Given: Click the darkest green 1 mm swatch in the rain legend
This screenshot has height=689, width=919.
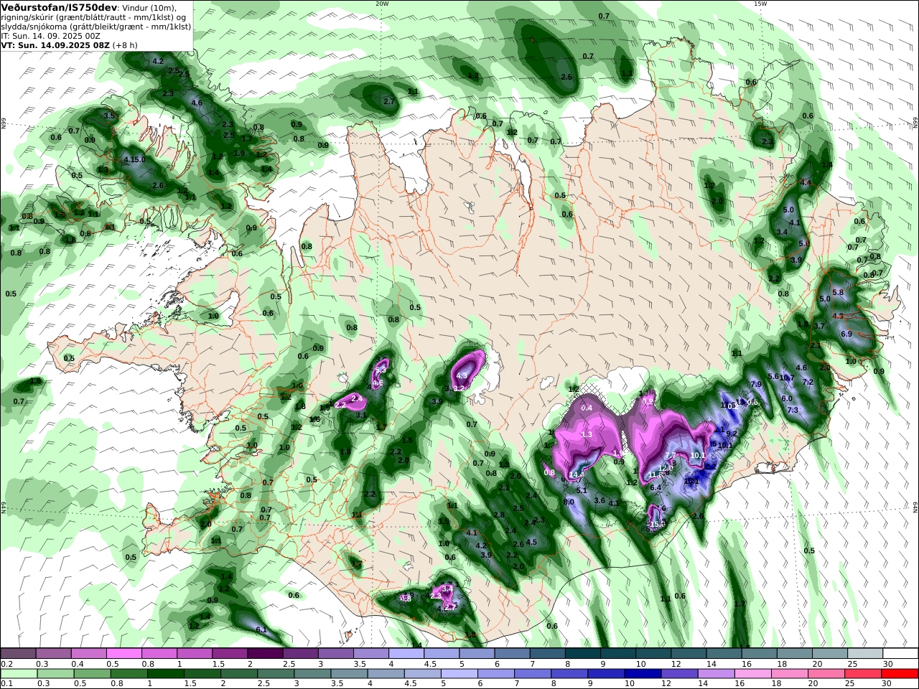Looking at the screenshot, I should pyautogui.click(x=164, y=674).
